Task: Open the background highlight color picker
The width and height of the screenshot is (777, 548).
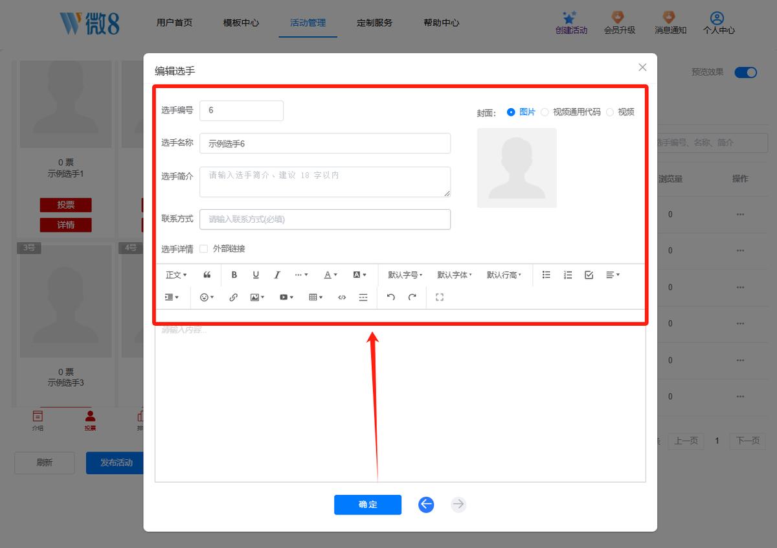Action: point(359,275)
